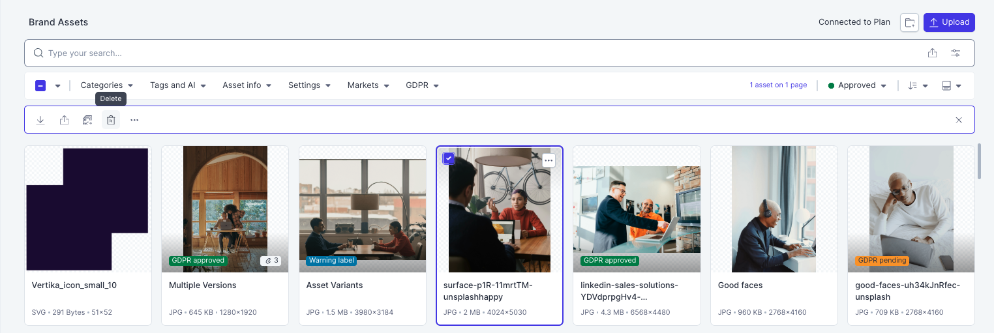
Task: Expand the Markets filter
Action: (369, 85)
